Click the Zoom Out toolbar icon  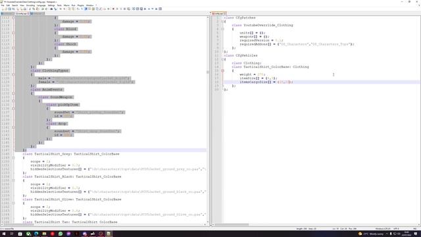64,9
